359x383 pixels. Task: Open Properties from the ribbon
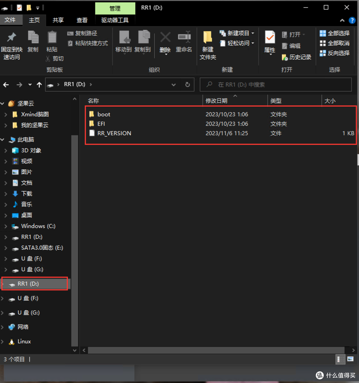tap(270, 38)
